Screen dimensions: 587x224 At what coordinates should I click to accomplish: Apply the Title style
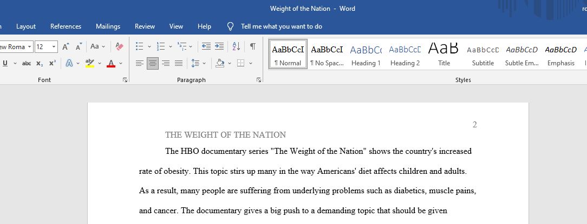pos(443,54)
